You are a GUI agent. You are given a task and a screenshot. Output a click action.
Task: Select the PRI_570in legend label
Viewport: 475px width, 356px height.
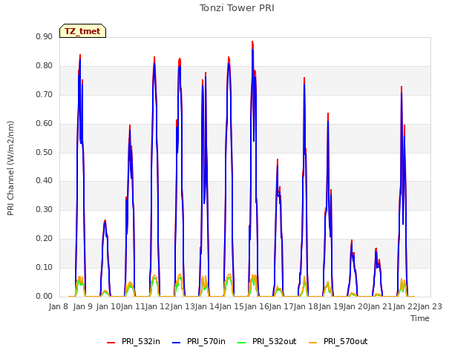[206, 341]
